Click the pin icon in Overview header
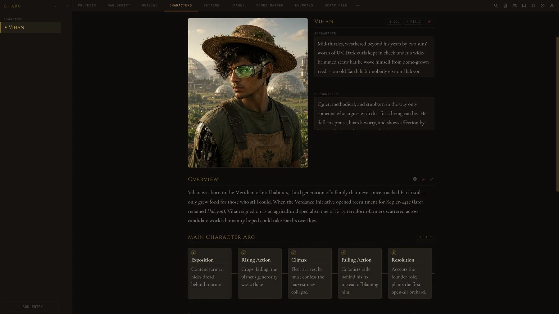559x314 pixels. click(423, 179)
